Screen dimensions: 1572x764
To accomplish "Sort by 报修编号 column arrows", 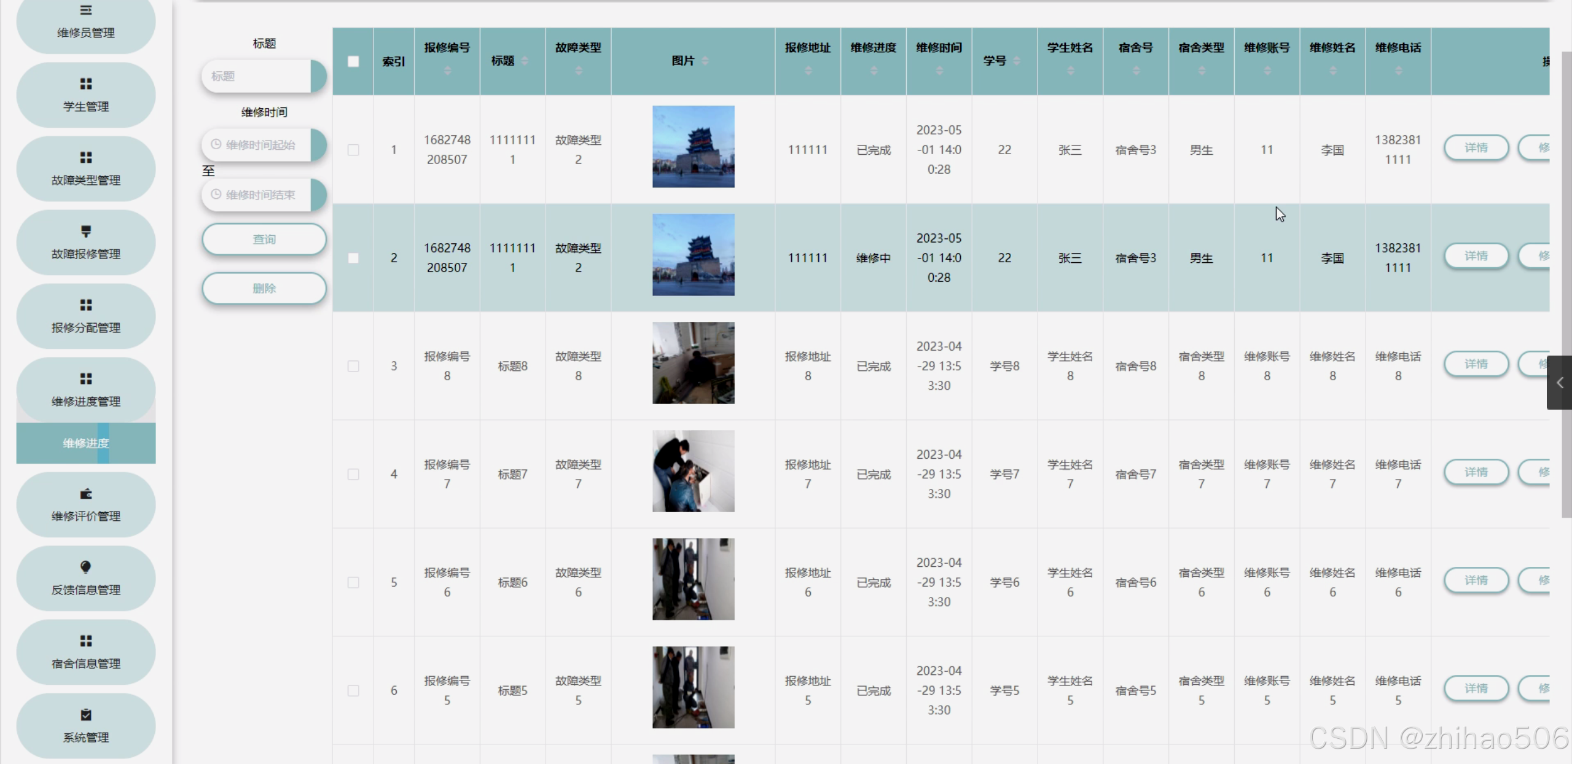I will [x=447, y=71].
